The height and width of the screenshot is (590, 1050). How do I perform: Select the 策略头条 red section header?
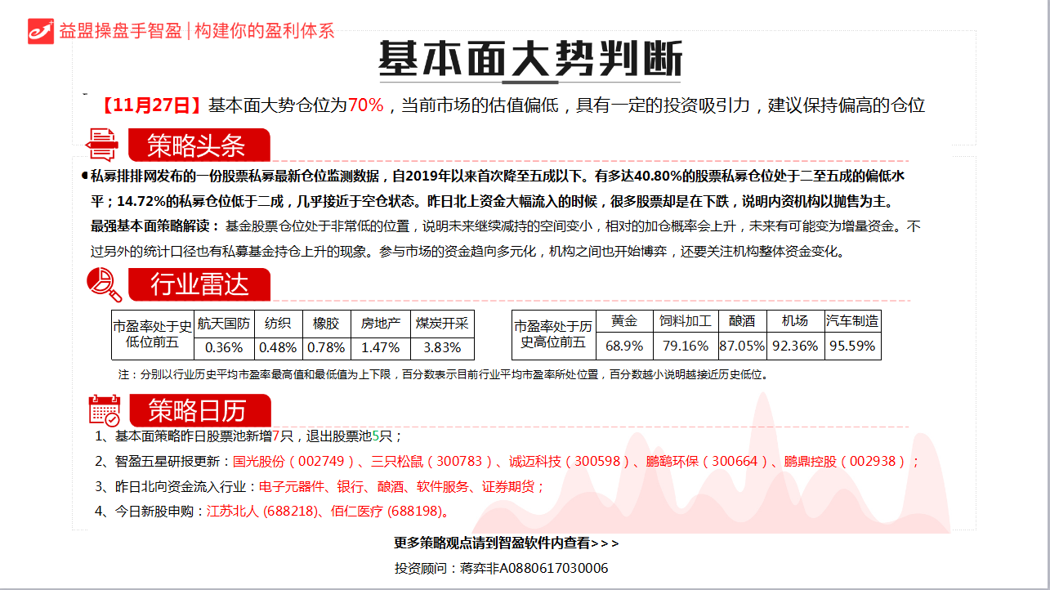point(198,146)
